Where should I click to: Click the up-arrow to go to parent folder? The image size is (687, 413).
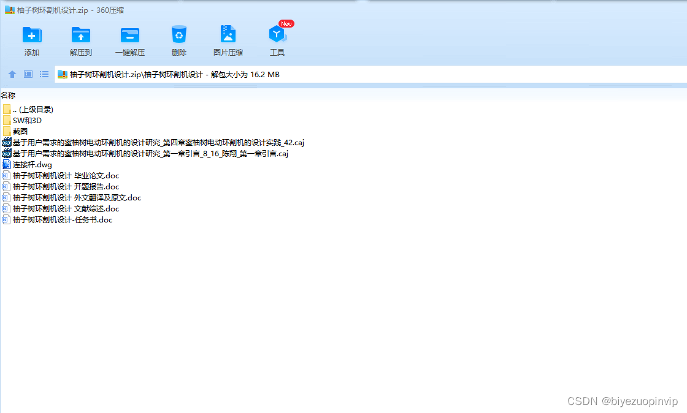tap(12, 74)
